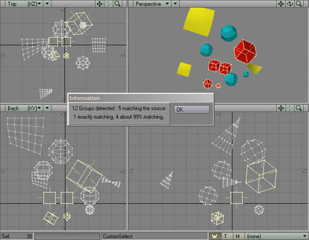Image resolution: width=309 pixels, height=240 pixels.
Task: Click the large red cube in Perspective view
Action: 245,51
